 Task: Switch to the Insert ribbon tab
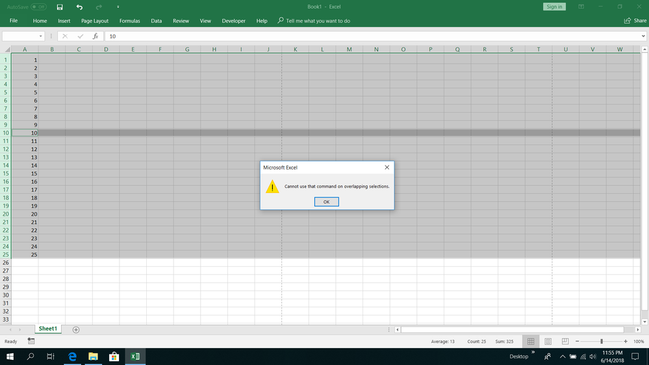point(64,21)
